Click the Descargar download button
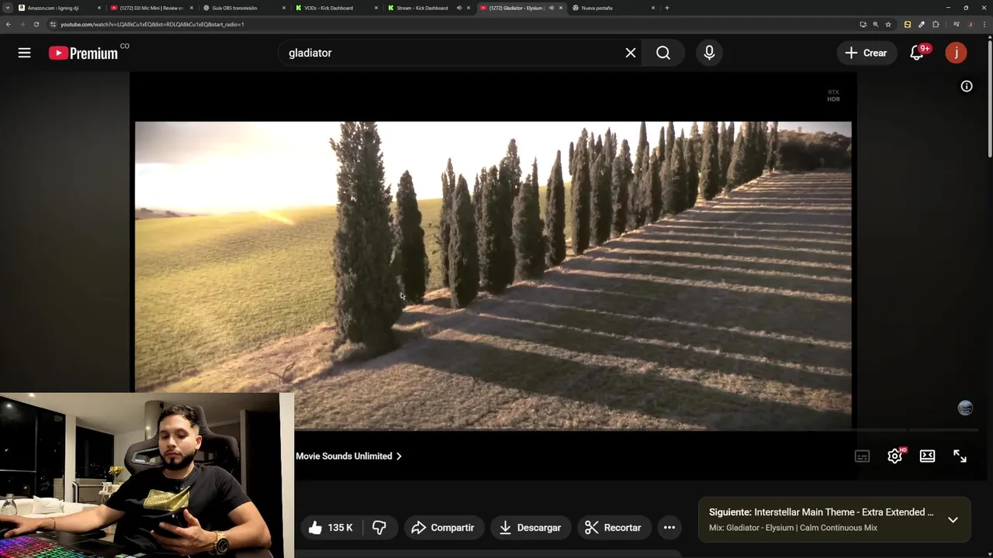 [530, 528]
